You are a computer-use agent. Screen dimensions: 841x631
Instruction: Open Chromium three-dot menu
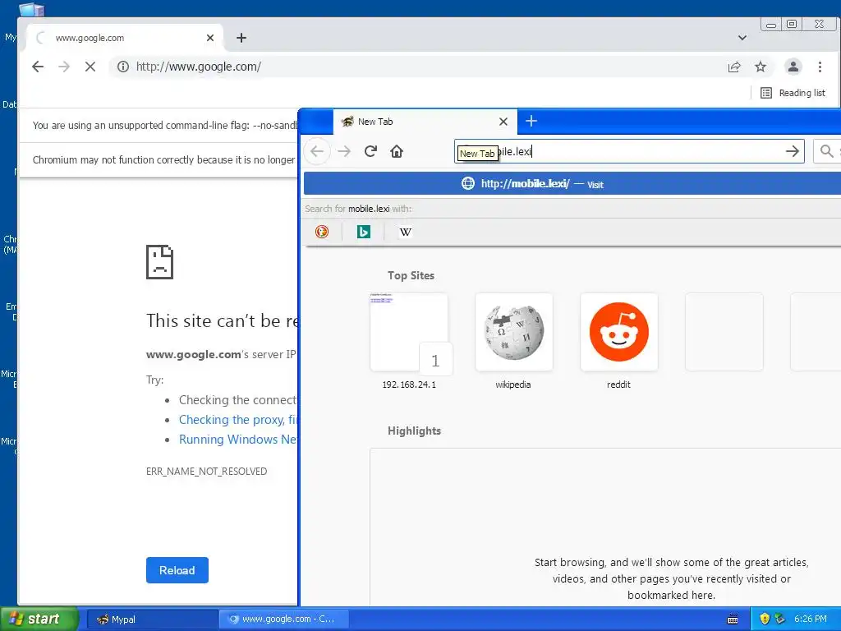pyautogui.click(x=820, y=67)
